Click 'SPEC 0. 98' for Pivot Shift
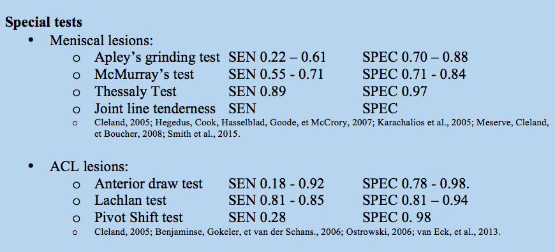The image size is (555, 252). pos(396,218)
